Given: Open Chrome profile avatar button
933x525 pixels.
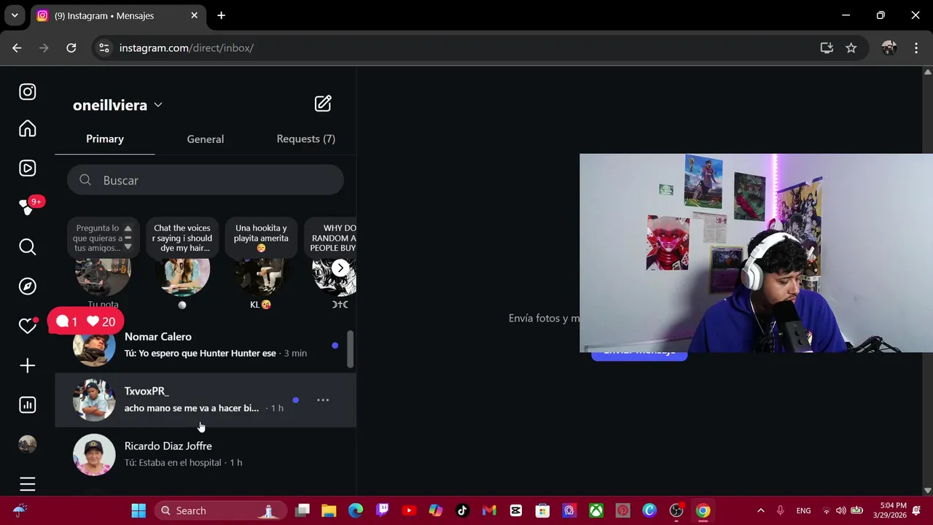Looking at the screenshot, I should tap(889, 48).
